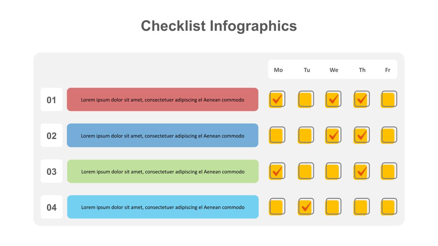Image resolution: width=438 pixels, height=246 pixels.
Task: Select the Fr day label
Action: [x=388, y=70]
